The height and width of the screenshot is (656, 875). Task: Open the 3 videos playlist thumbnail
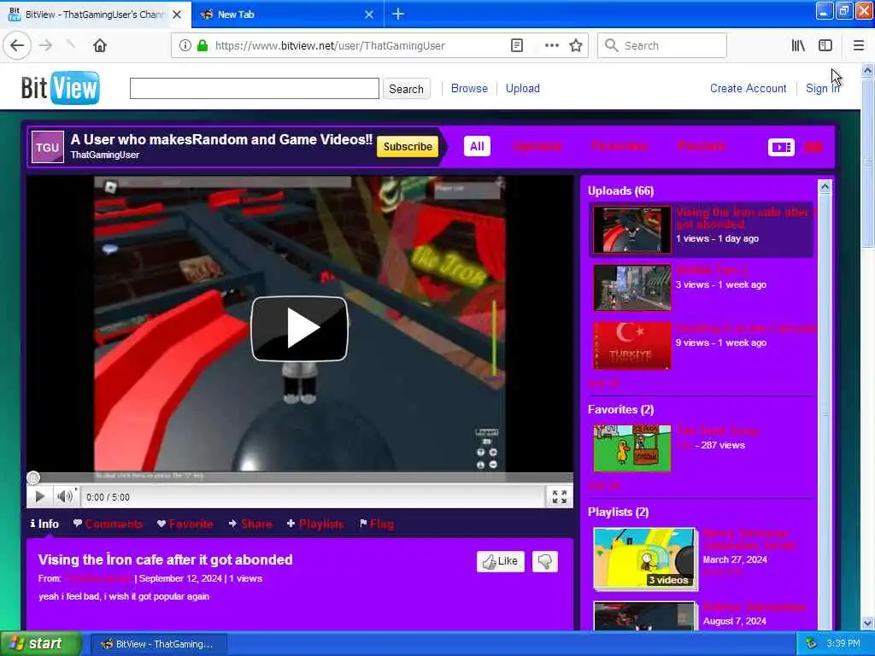pos(645,558)
